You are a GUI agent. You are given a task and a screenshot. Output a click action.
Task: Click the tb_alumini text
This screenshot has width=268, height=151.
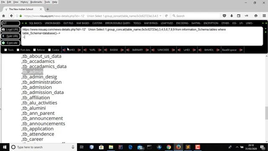tap(34, 108)
